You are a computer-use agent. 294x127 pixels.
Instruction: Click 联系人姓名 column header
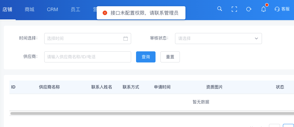[102, 87]
